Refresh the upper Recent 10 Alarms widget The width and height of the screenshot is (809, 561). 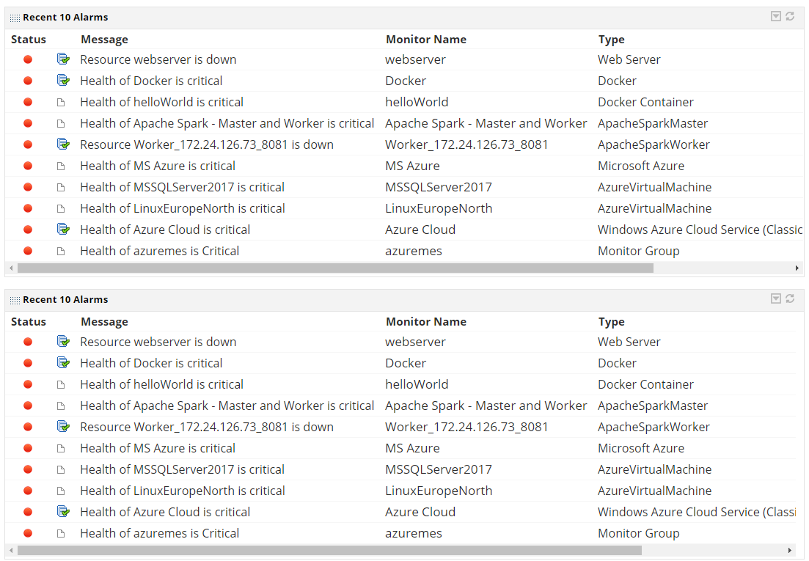[x=790, y=16]
